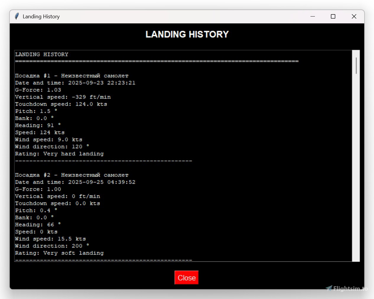Maximize the Landing History window
This screenshot has height=299, width=374.
pos(333,16)
